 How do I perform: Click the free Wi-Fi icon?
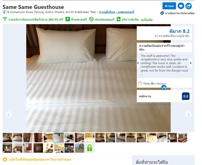5,19
